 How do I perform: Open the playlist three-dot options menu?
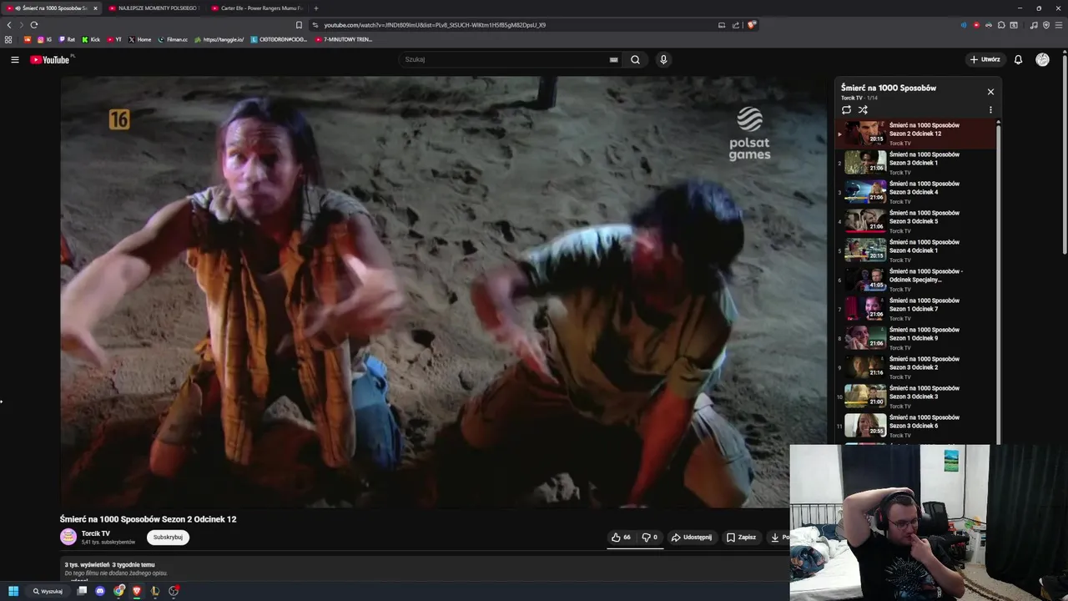click(x=990, y=109)
